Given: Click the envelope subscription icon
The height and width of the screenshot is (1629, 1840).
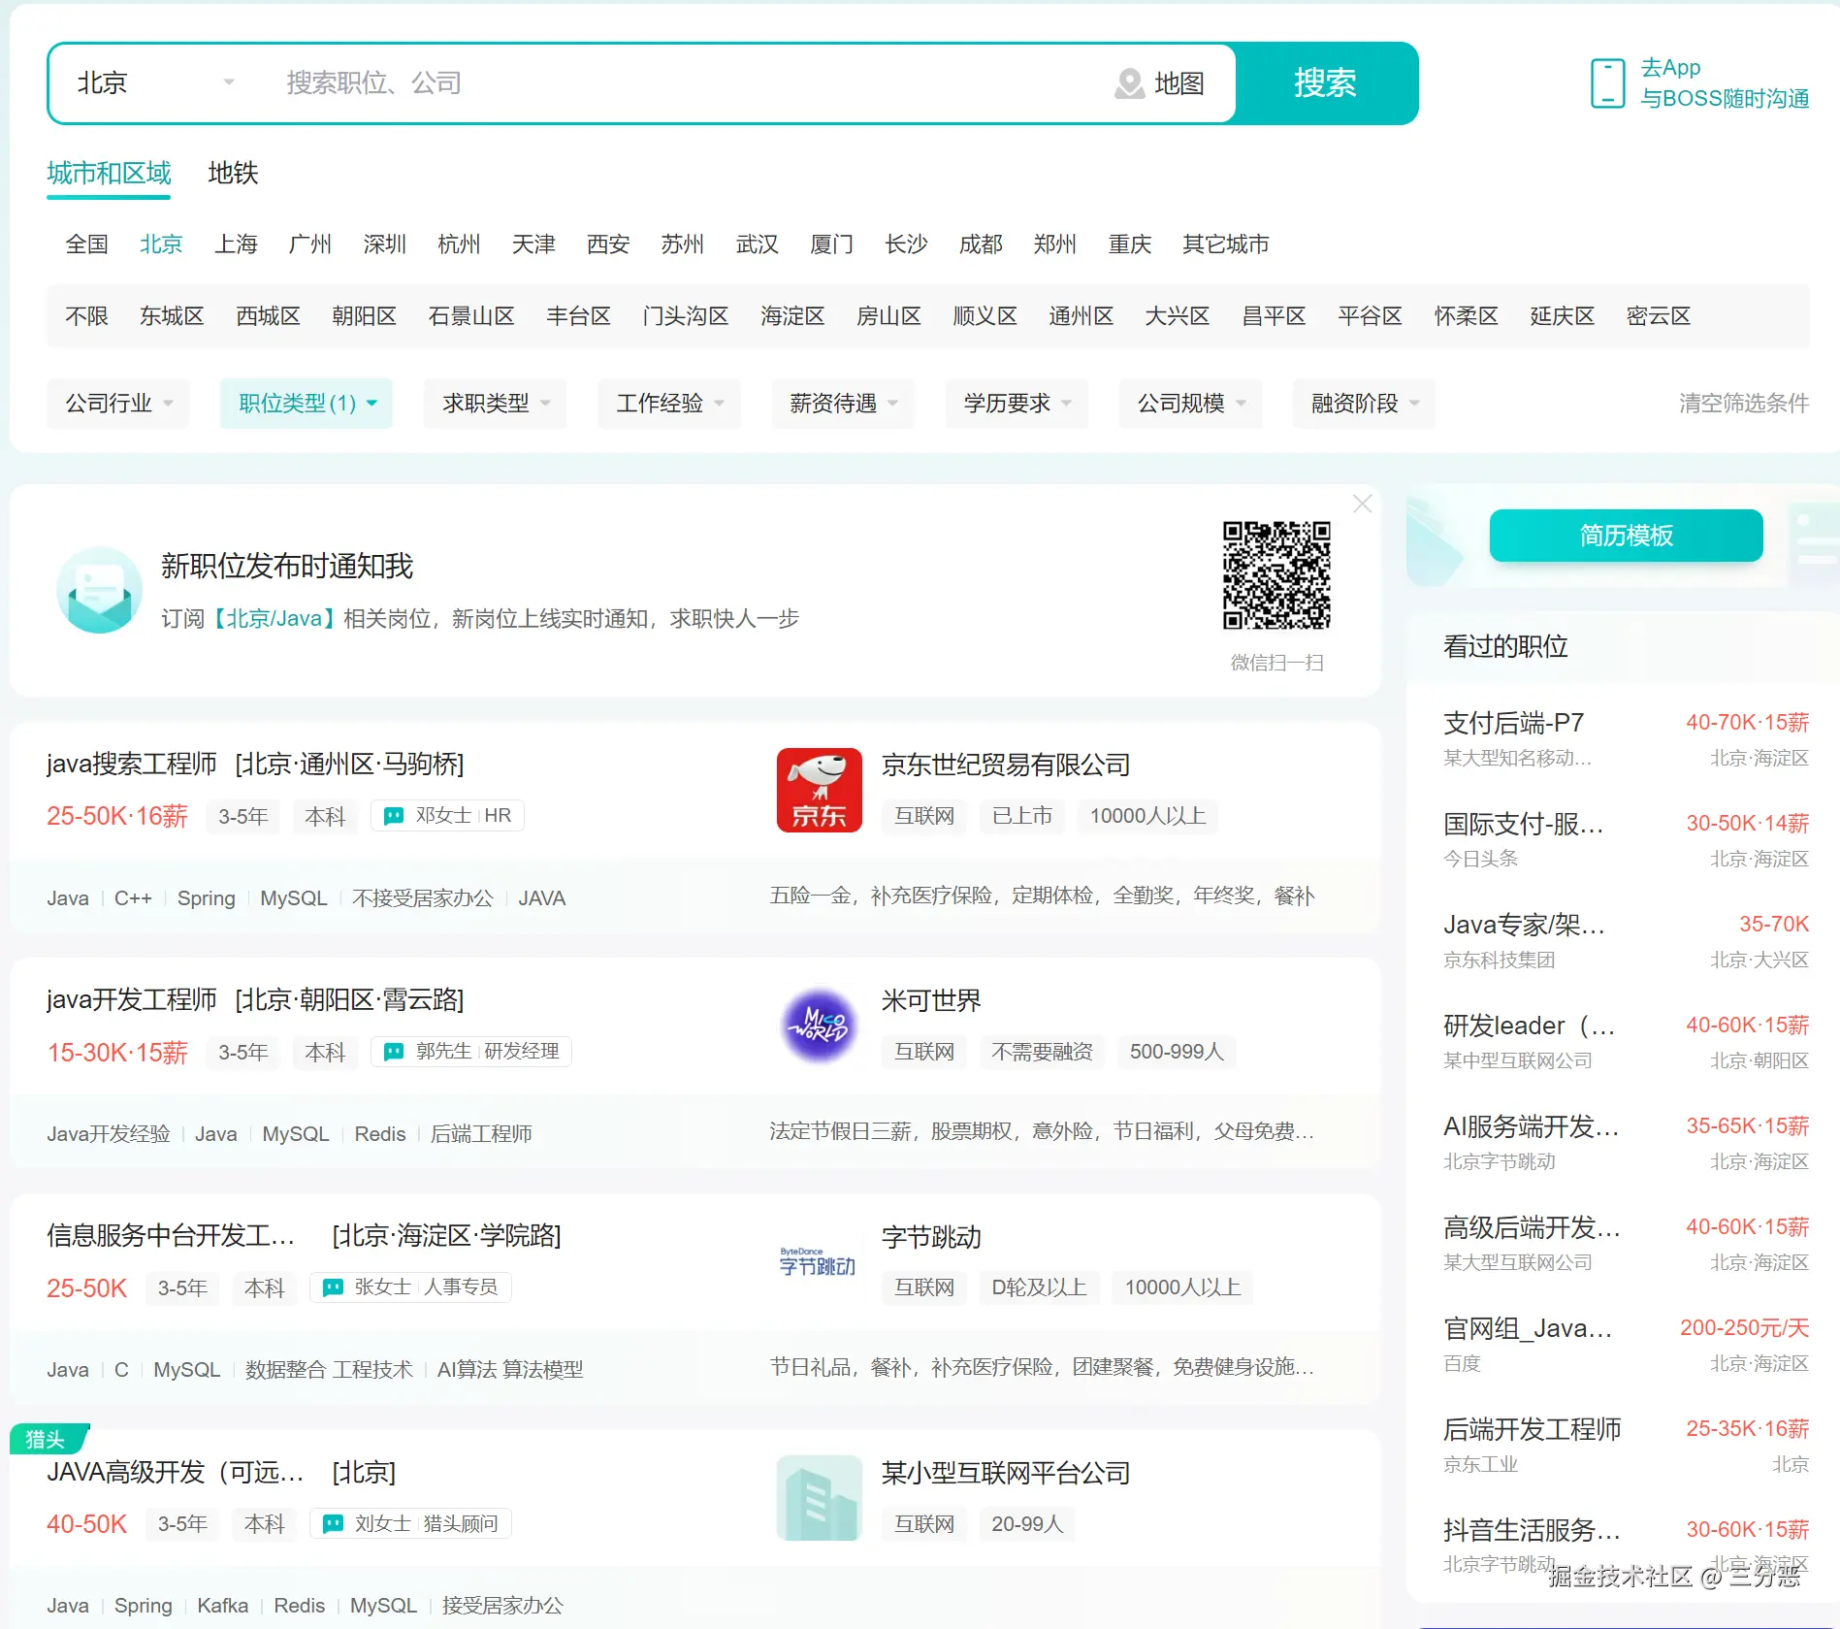Looking at the screenshot, I should tap(99, 590).
